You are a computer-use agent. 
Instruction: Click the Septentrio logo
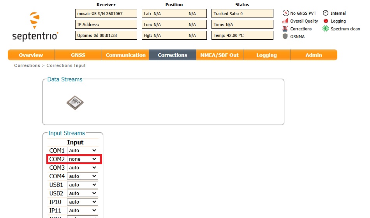point(35,26)
